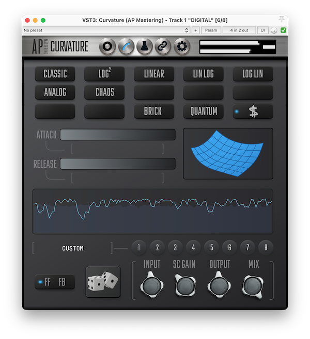Open settings via the gear icon
This screenshot has width=310, height=339.
[182, 46]
